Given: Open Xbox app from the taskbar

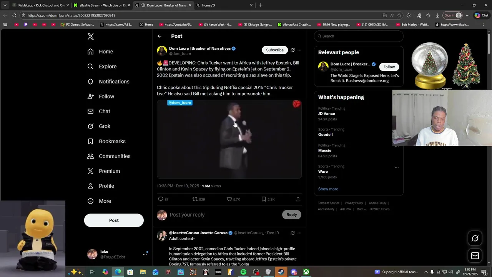Looking at the screenshot, I should click(306, 272).
